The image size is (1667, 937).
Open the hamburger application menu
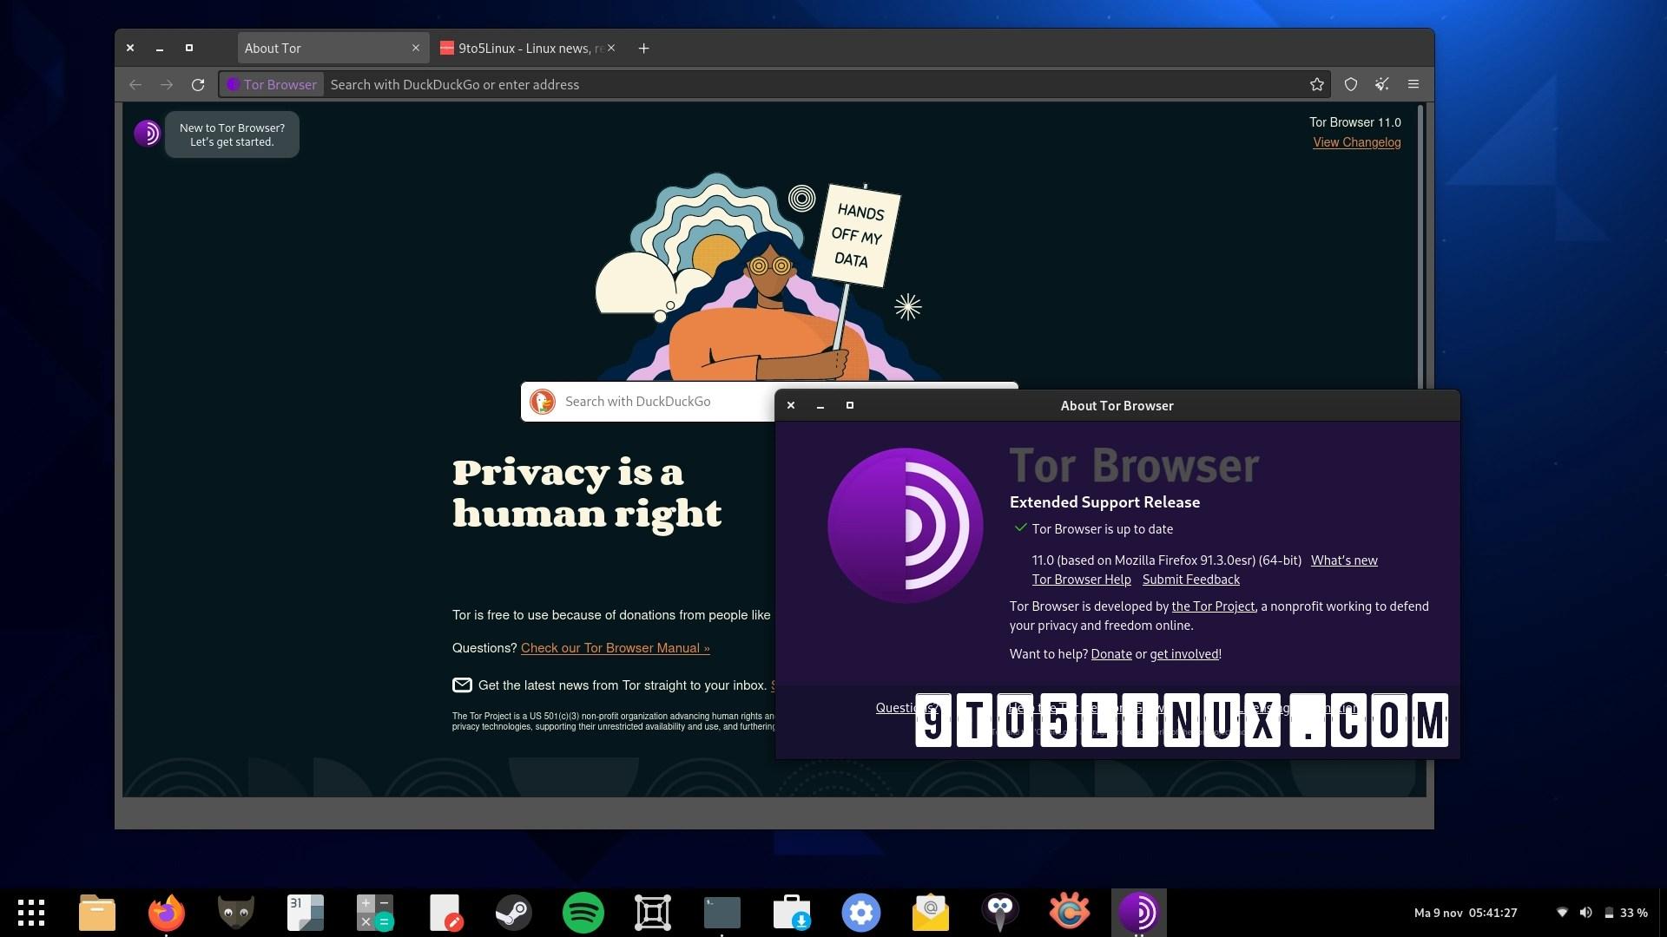[x=1413, y=84]
